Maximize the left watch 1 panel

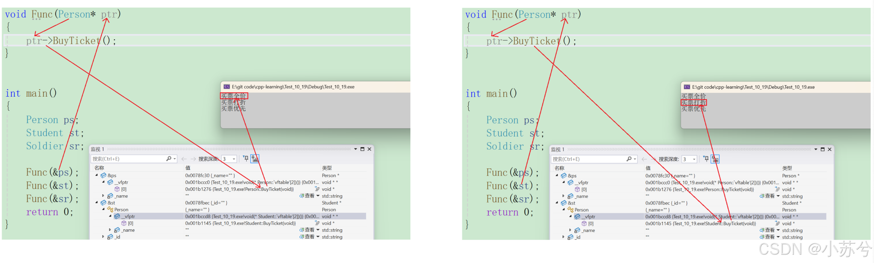pos(362,149)
